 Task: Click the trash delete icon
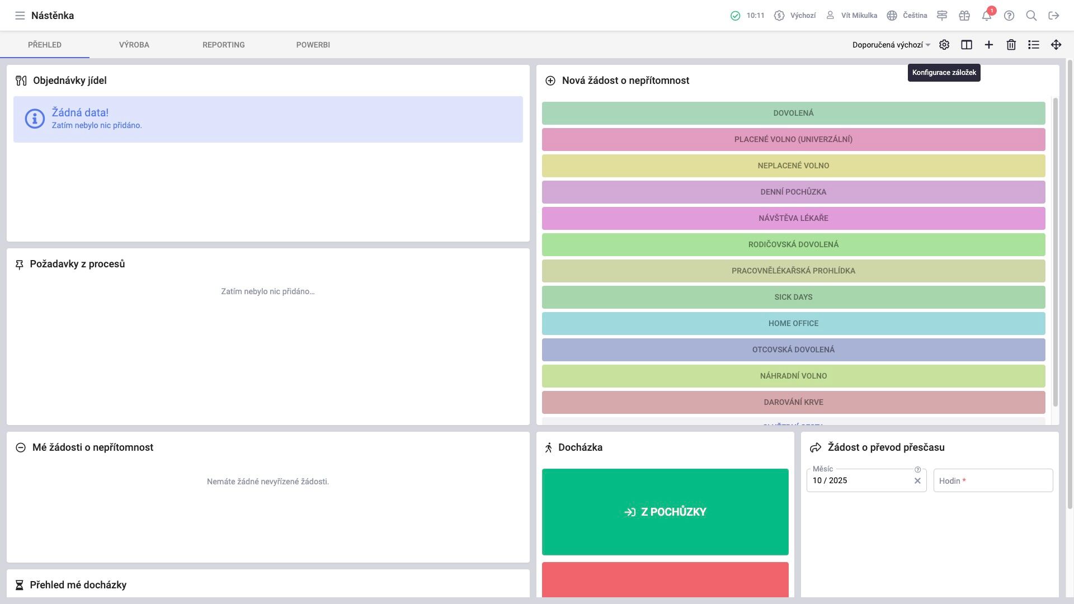(1011, 45)
